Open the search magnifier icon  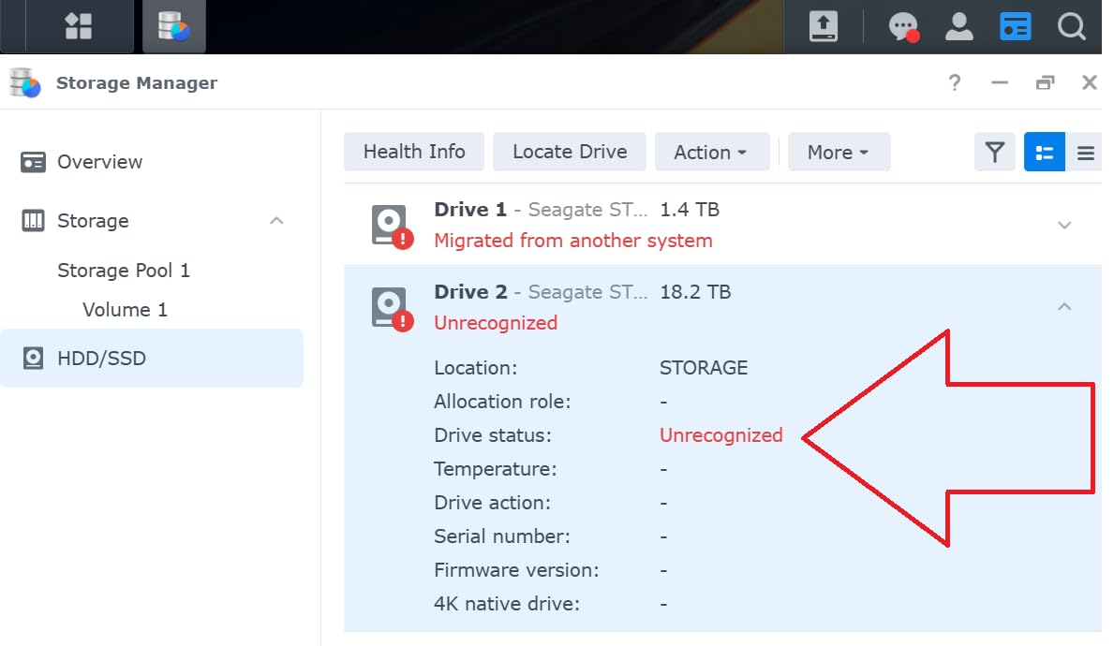pyautogui.click(x=1071, y=26)
